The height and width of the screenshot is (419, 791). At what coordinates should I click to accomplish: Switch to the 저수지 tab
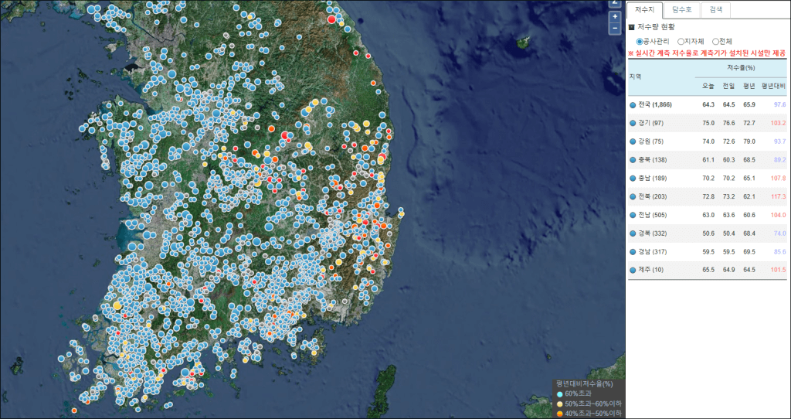pos(645,10)
